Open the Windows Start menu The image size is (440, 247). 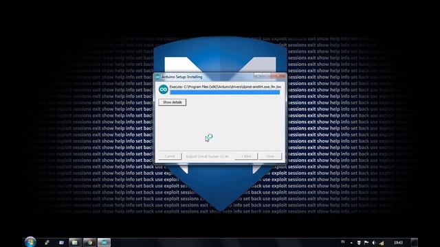[30, 242]
